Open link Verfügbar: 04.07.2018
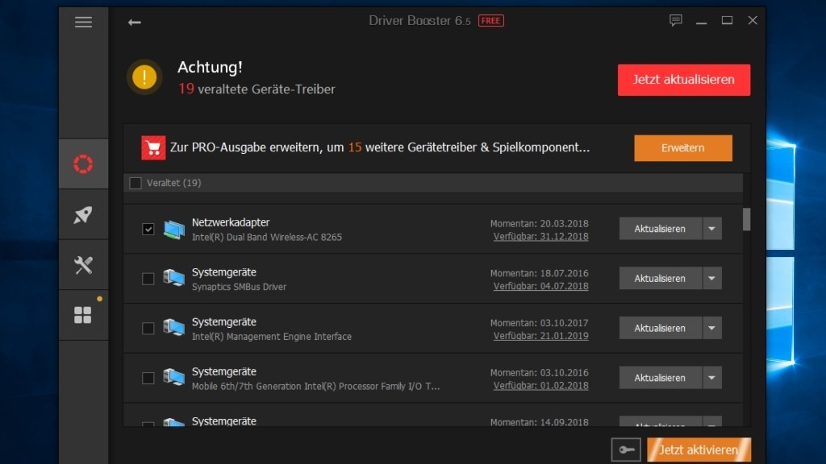 pyautogui.click(x=540, y=286)
